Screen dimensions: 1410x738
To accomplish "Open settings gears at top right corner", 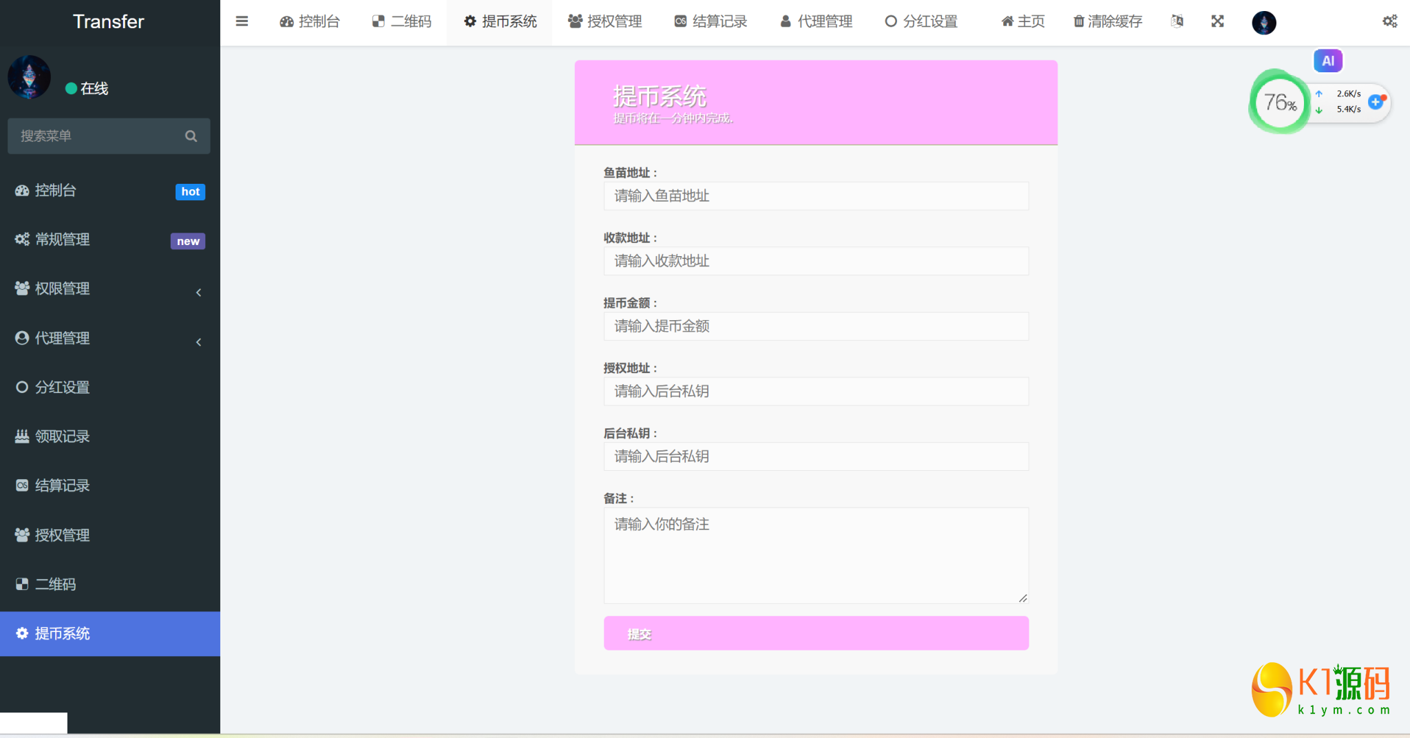I will click(x=1390, y=21).
